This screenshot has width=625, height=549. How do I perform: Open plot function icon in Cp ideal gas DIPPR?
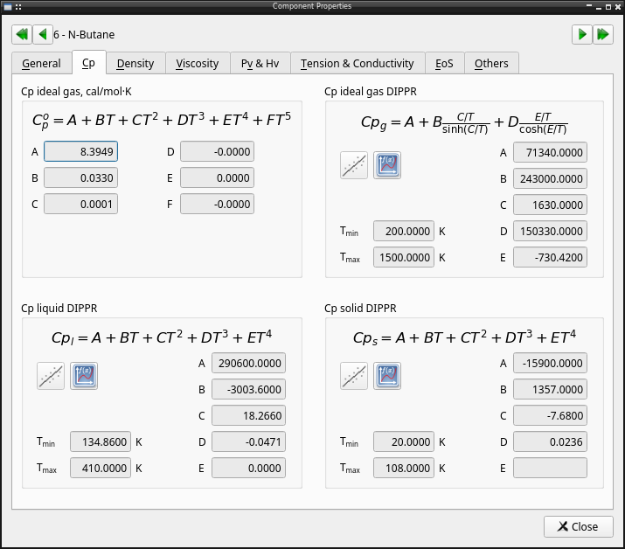(387, 165)
